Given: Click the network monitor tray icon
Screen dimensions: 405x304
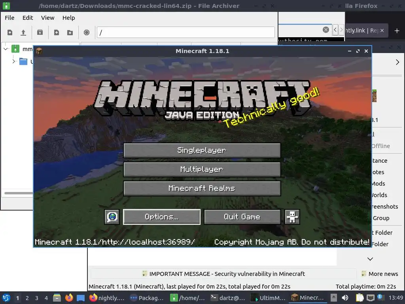Looking at the screenshot, I should pos(370,298).
